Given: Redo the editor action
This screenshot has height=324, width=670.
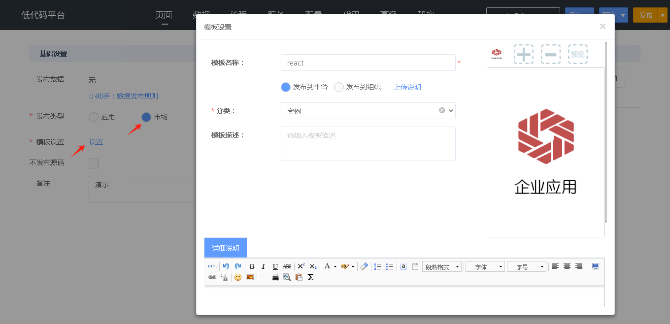Looking at the screenshot, I should point(238,266).
